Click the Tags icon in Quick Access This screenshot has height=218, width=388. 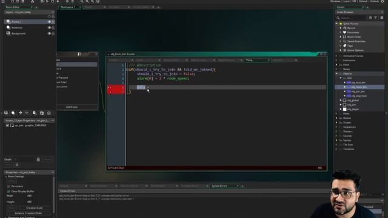pos(345,46)
